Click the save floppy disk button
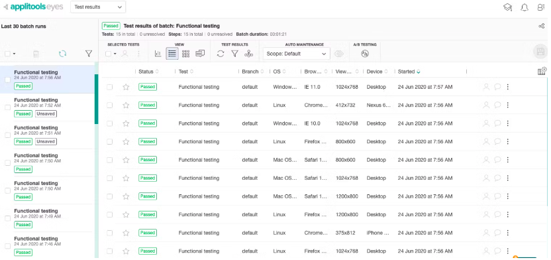This screenshot has height=260, width=551. [x=540, y=52]
